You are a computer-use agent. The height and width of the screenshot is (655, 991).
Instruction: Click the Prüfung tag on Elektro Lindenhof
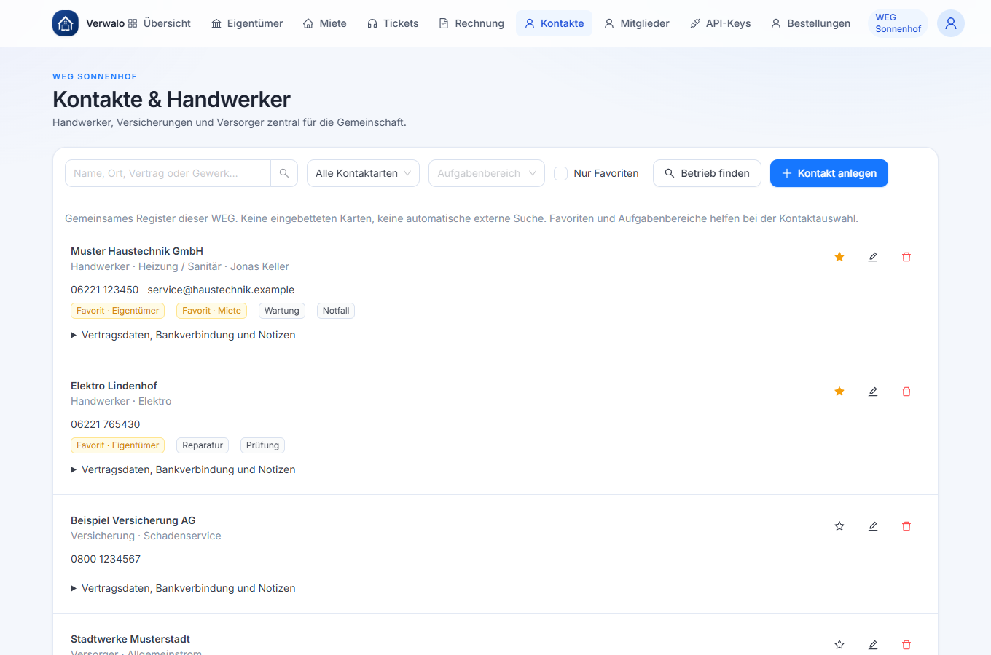click(262, 445)
